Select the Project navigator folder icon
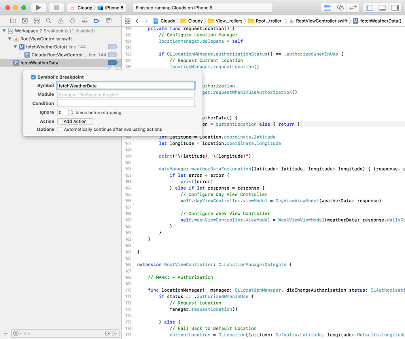This screenshot has width=405, height=339. click(13, 21)
